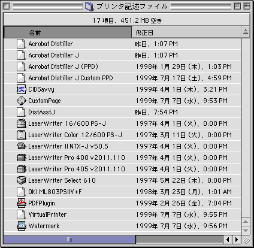The image size is (254, 248).
Task: Select the LaserWriter II NTX-J v50.5 icon
Action: (22, 146)
